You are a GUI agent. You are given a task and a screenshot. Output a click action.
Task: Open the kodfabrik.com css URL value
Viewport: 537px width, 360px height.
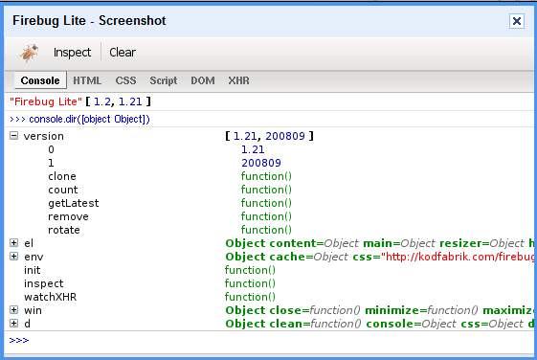[459, 257]
